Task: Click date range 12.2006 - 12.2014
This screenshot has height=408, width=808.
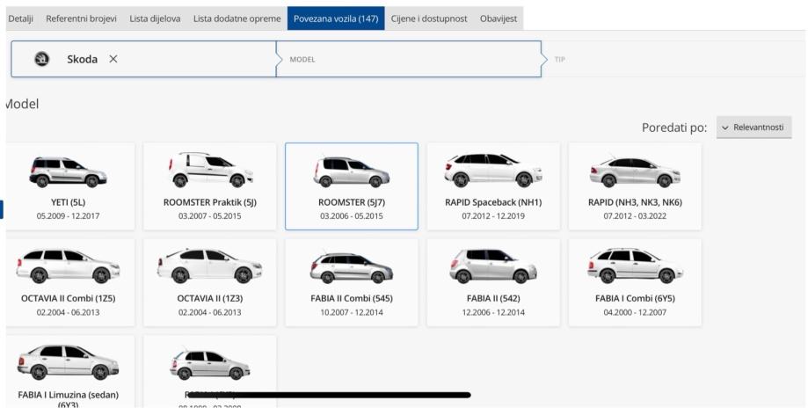Action: [493, 312]
